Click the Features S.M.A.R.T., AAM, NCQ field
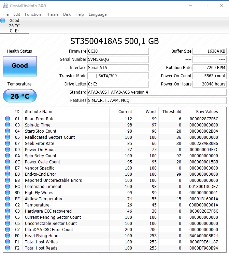The width and height of the screenshot is (229, 255). [157, 100]
